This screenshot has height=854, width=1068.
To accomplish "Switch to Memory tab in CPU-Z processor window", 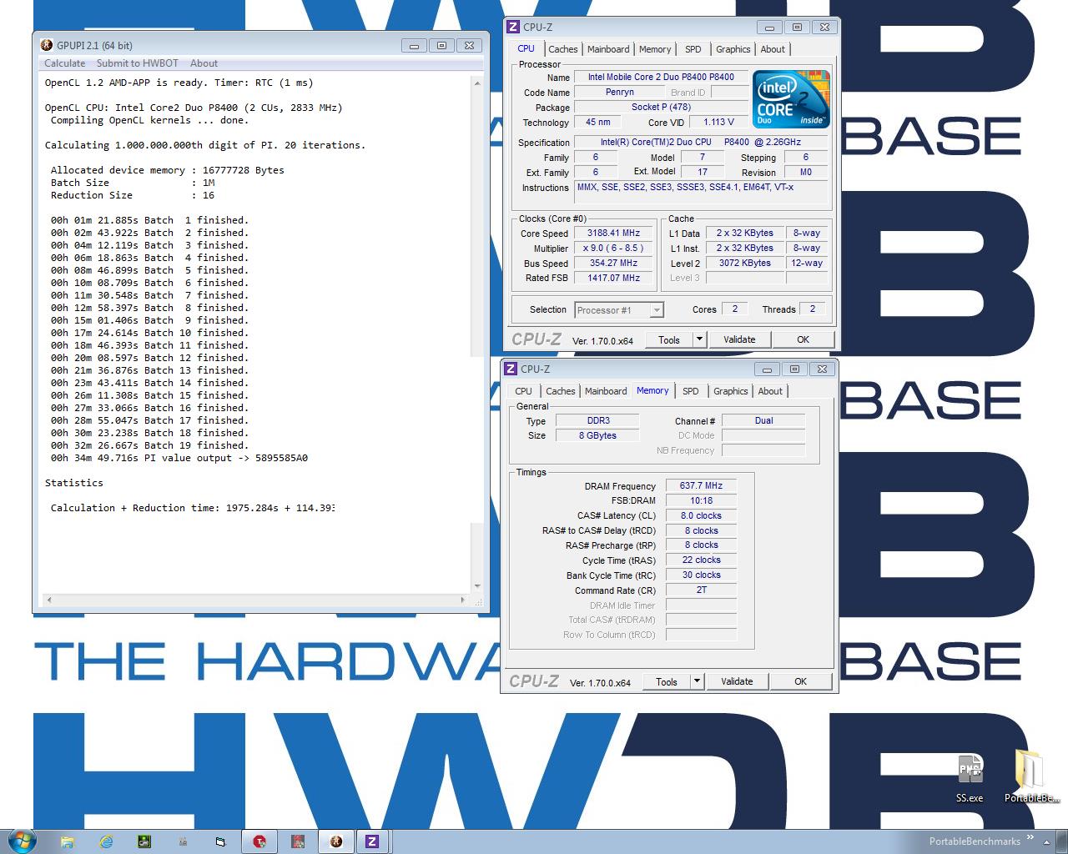I will pos(655,49).
